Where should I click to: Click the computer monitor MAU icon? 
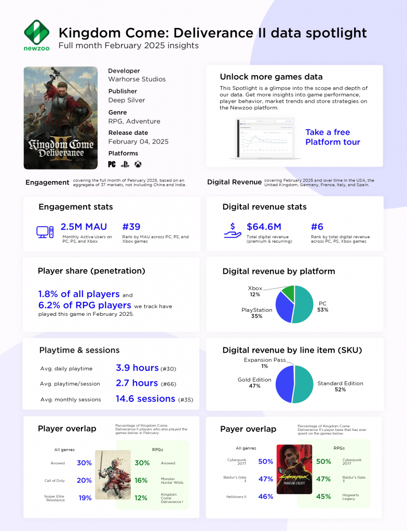[45, 232]
